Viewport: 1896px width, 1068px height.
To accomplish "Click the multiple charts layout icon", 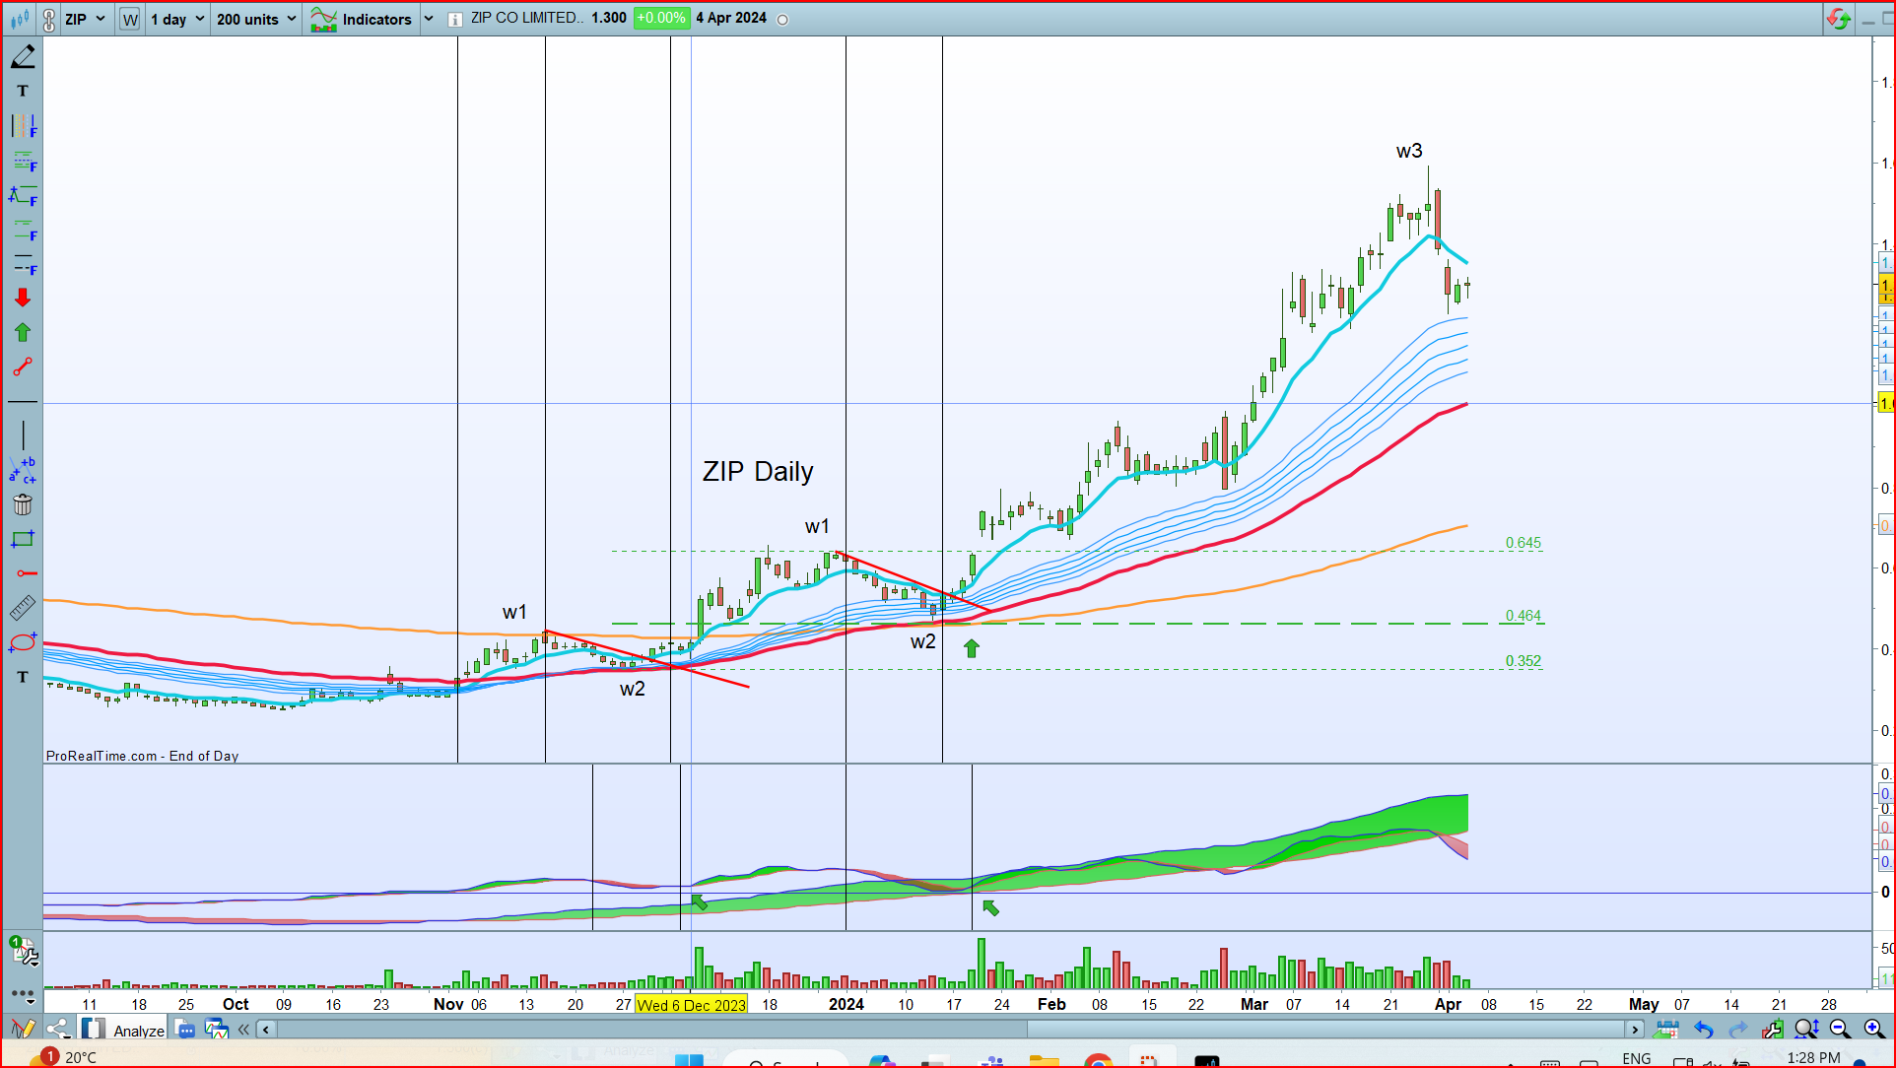I will point(216,1030).
